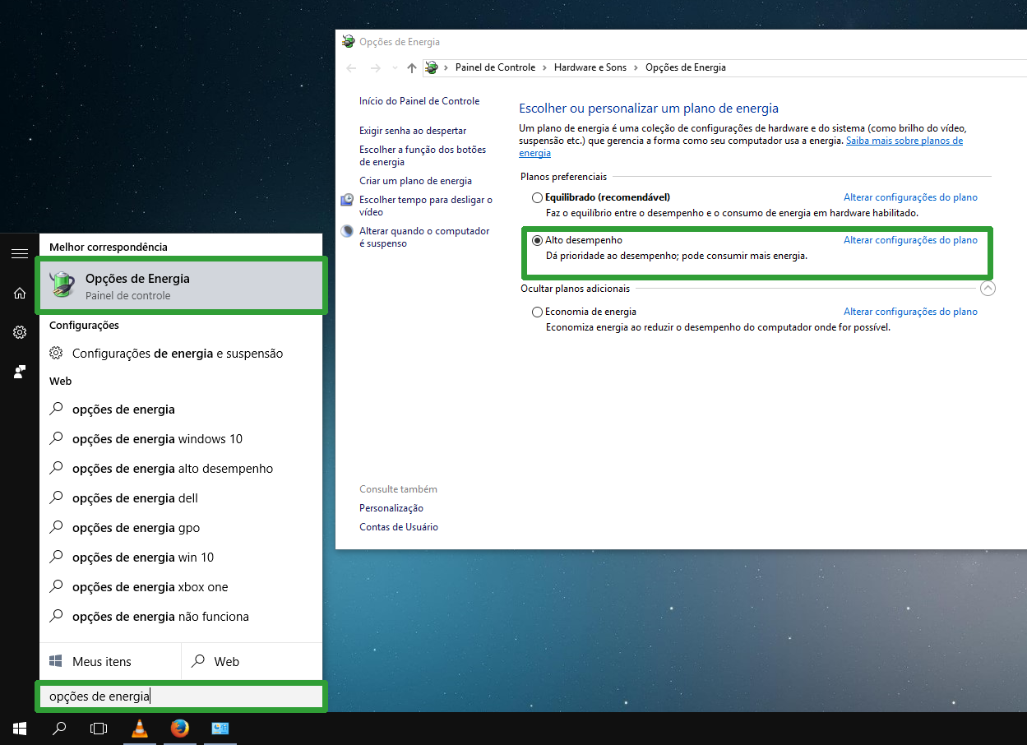Open the Contas de Usuário link
The height and width of the screenshot is (745, 1027).
click(399, 527)
